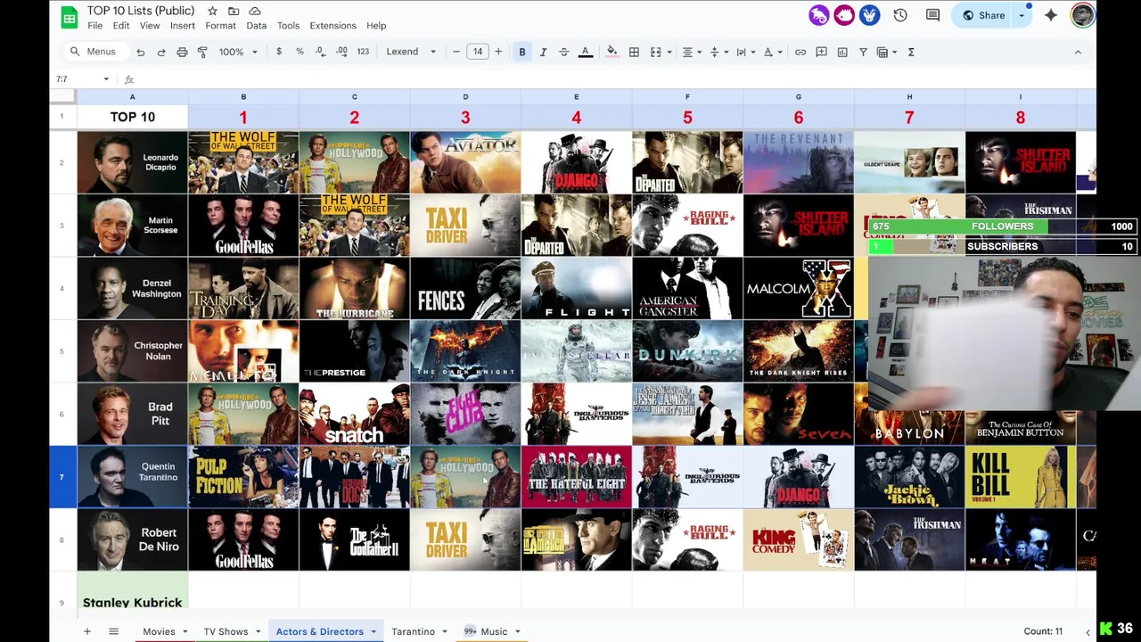
Task: Click the Insert chart icon
Action: point(842,52)
